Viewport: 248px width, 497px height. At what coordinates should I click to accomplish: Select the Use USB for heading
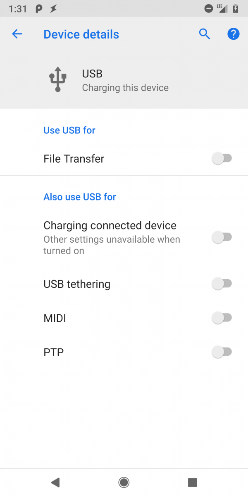(x=69, y=130)
